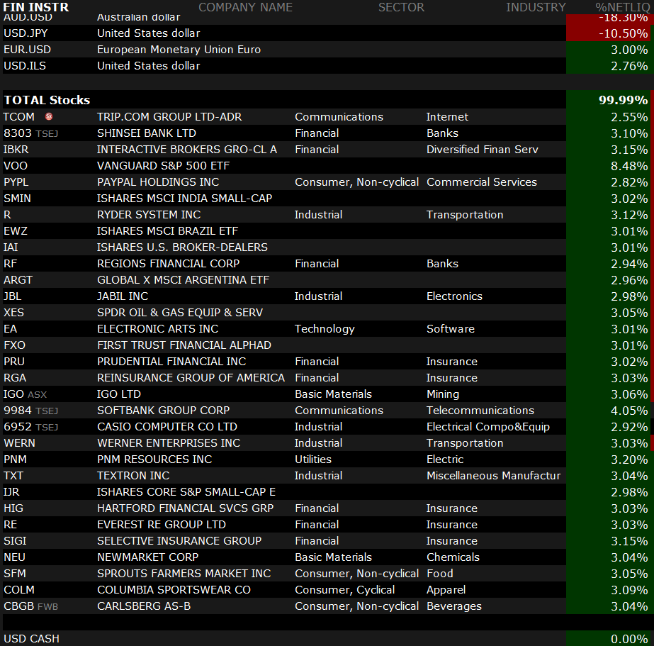This screenshot has height=646, width=654.
Task: Click the IGO ASX ticker
Action: pyautogui.click(x=25, y=394)
